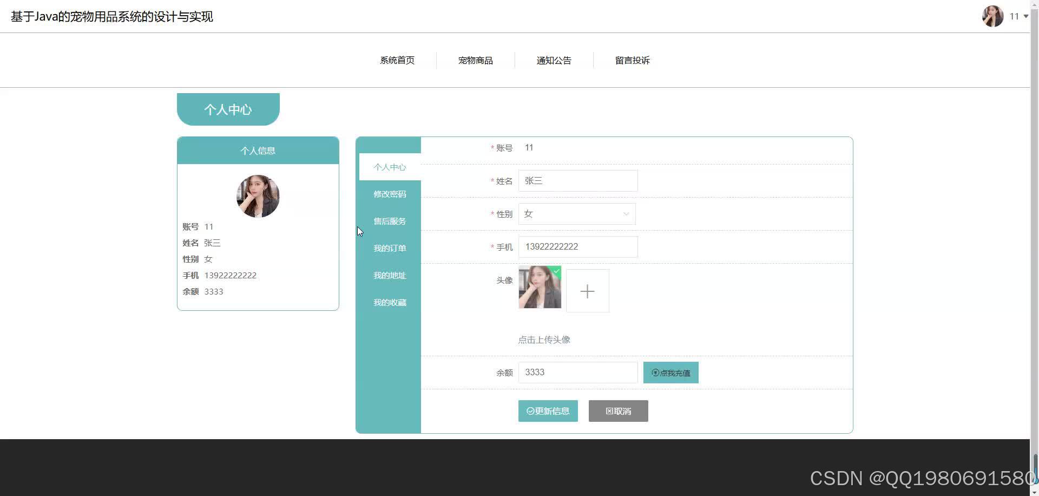Switch to the 我的订单 tab
The image size is (1039, 496).
[x=389, y=248]
